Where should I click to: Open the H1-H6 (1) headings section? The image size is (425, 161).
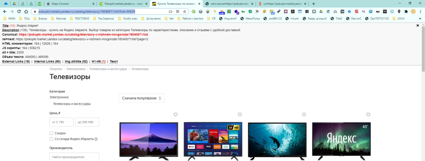point(99,62)
